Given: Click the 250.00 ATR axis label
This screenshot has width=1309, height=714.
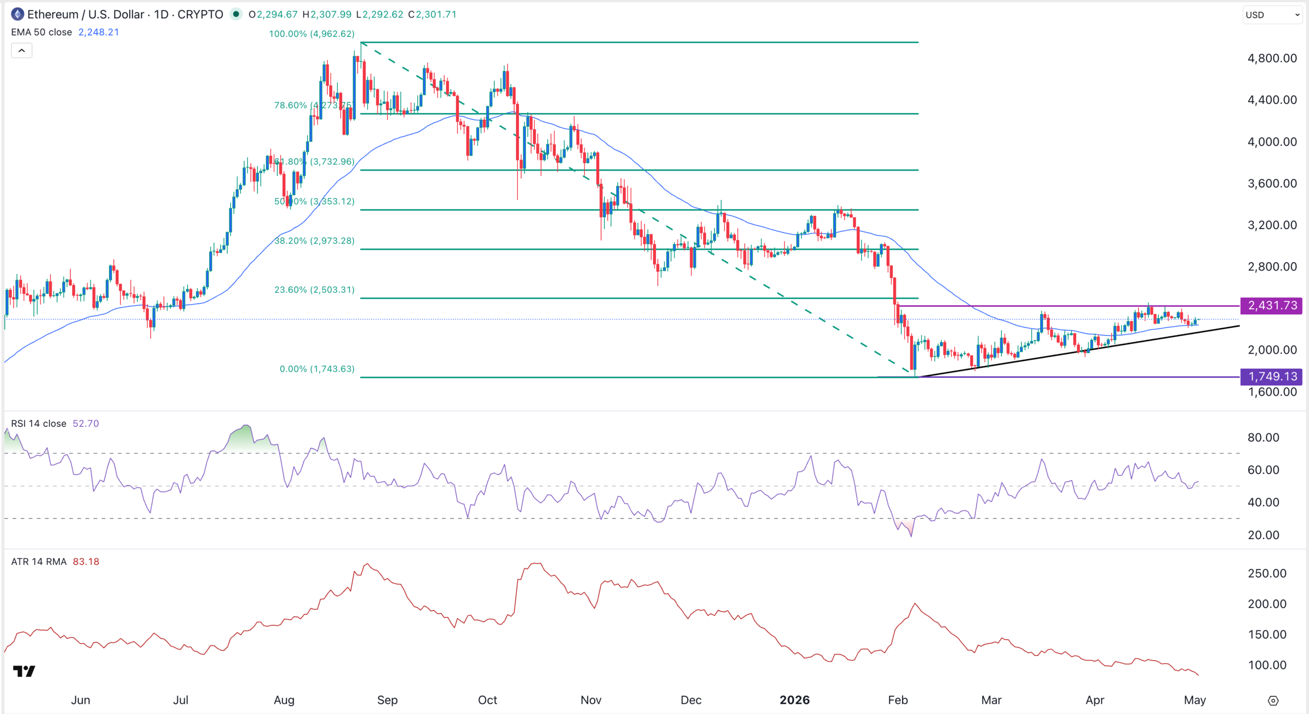Looking at the screenshot, I should coord(1267,573).
